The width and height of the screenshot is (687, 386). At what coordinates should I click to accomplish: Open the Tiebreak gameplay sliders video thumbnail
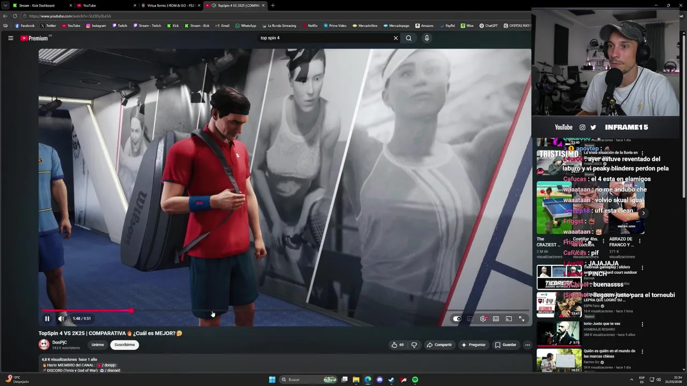pyautogui.click(x=558, y=277)
